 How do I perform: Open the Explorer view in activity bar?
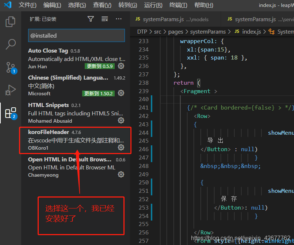11,22
